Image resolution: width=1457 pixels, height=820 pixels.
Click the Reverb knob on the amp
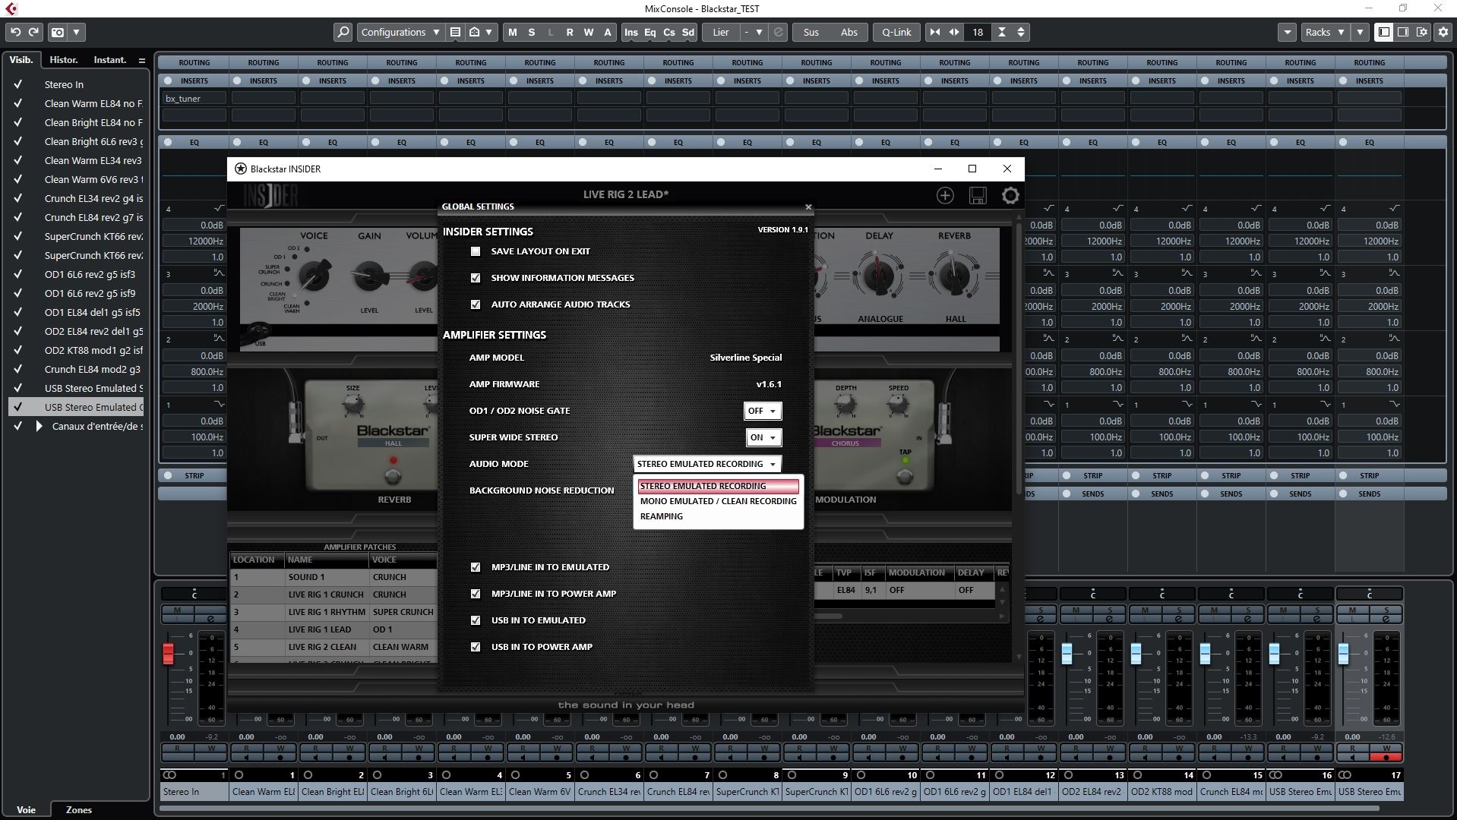(954, 275)
